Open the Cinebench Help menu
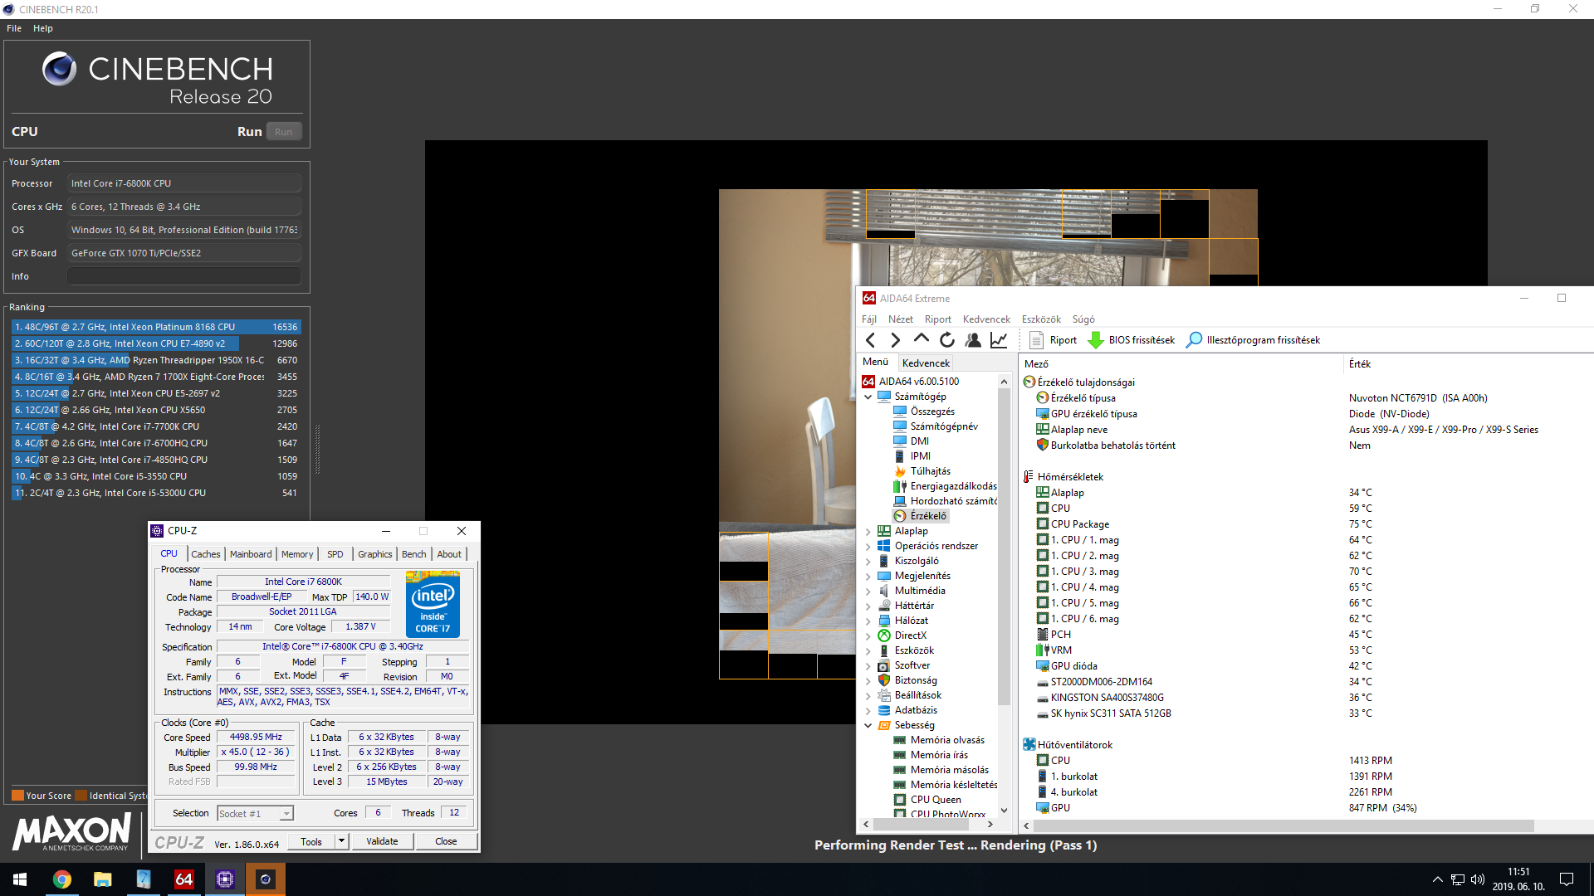The image size is (1594, 896). 43,28
